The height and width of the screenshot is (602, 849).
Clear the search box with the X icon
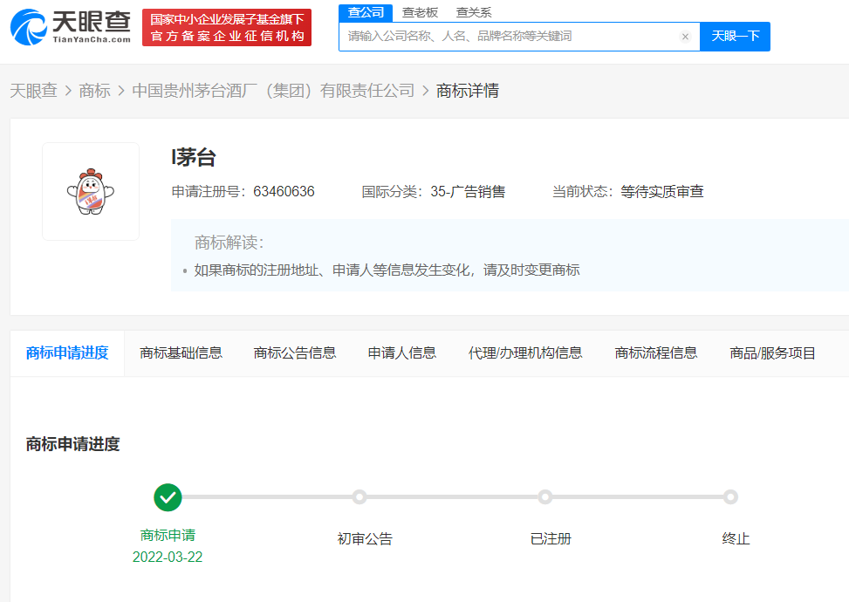pyautogui.click(x=685, y=37)
